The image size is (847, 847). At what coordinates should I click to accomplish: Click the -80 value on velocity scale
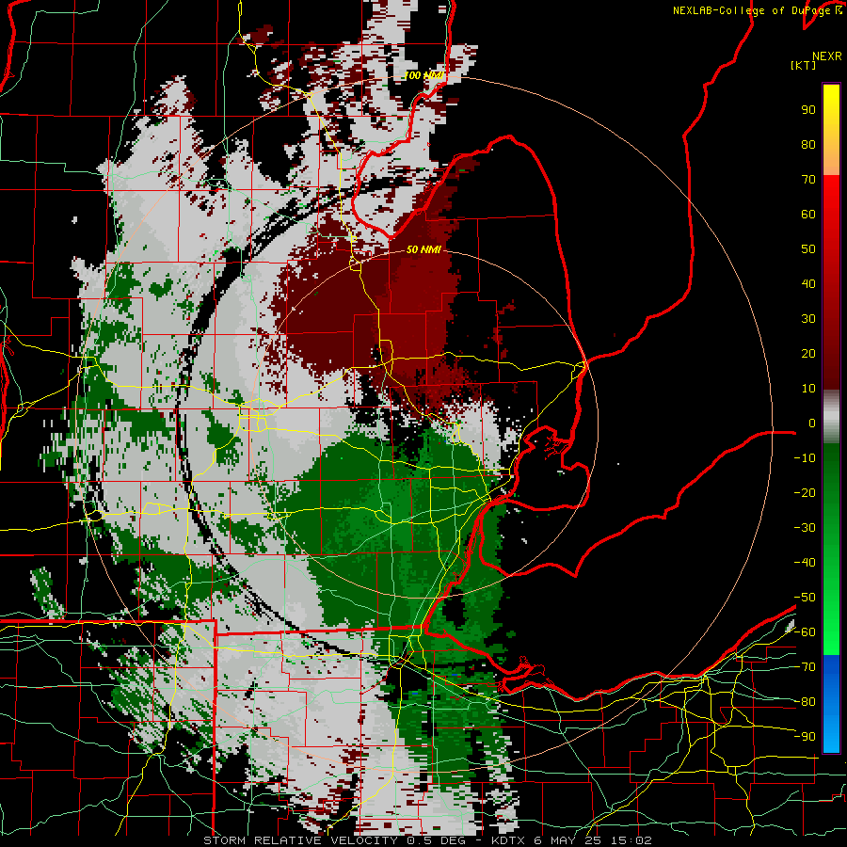click(x=805, y=702)
